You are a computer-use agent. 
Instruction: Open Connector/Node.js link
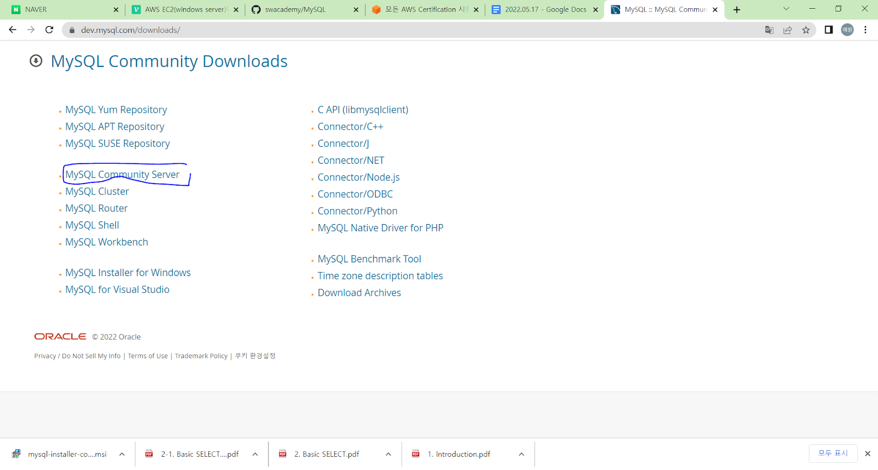[358, 177]
